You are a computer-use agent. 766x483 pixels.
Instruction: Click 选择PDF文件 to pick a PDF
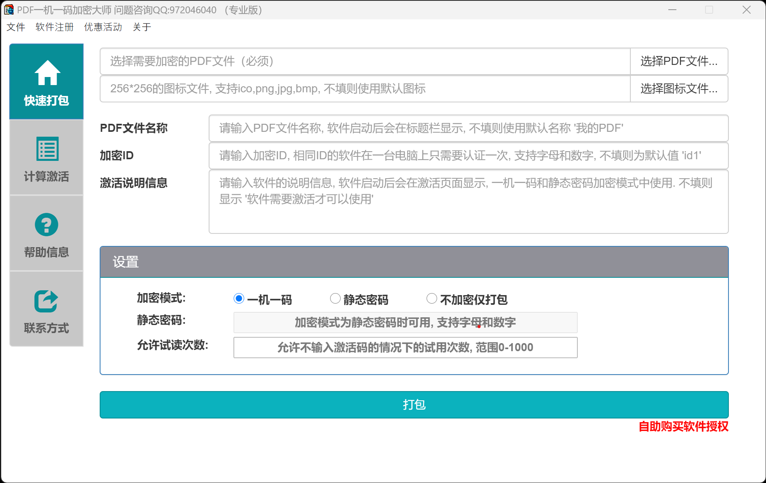[679, 61]
